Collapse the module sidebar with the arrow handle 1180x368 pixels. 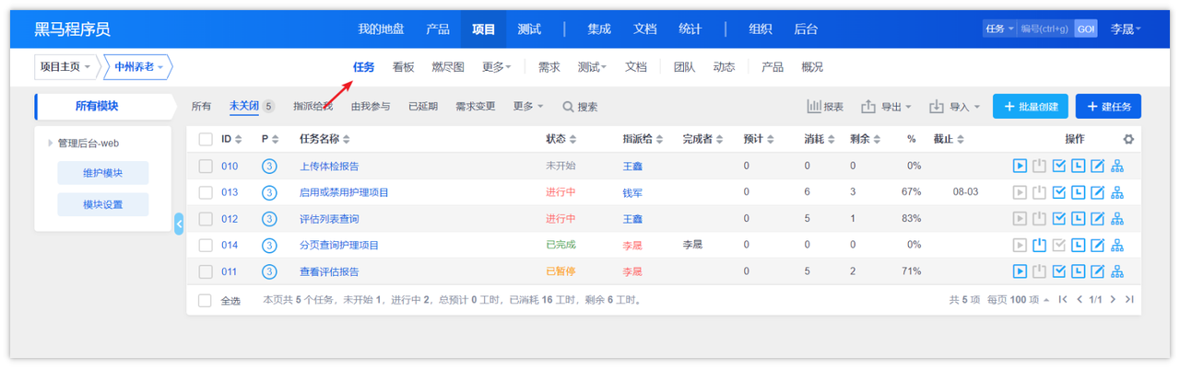coord(179,223)
